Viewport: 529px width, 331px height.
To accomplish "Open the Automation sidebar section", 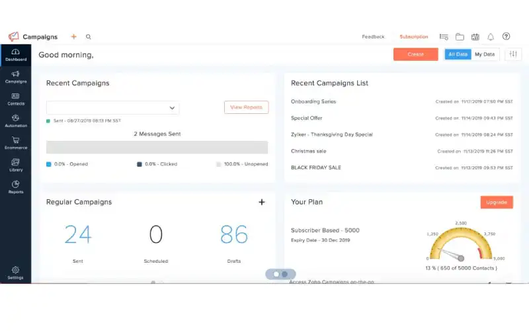I will click(x=15, y=121).
